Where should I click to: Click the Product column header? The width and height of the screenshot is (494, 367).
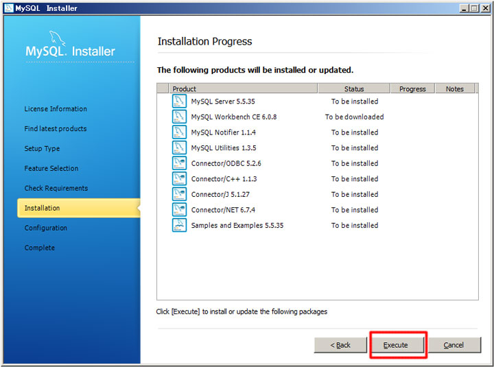243,88
